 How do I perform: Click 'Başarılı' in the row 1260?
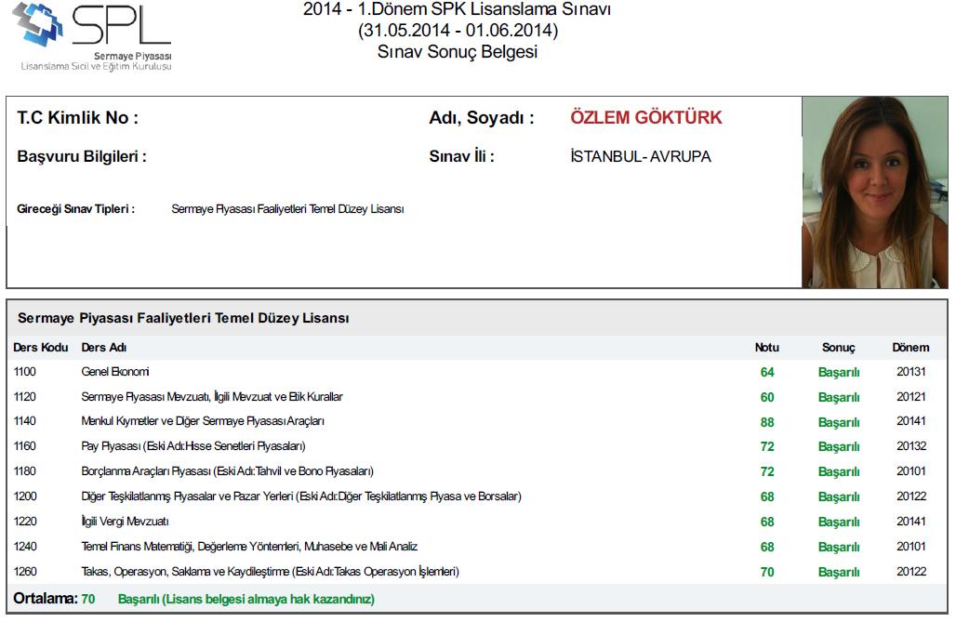(x=839, y=572)
